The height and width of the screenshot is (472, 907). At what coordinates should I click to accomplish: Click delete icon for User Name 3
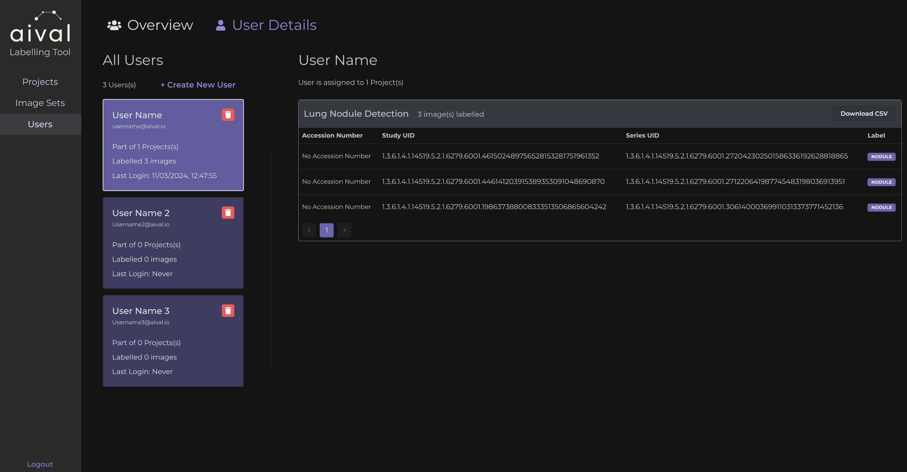point(228,311)
